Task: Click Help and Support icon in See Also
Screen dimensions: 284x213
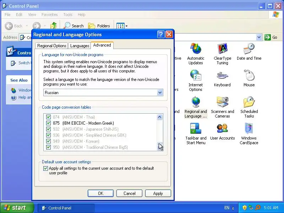Action: pos(13,98)
